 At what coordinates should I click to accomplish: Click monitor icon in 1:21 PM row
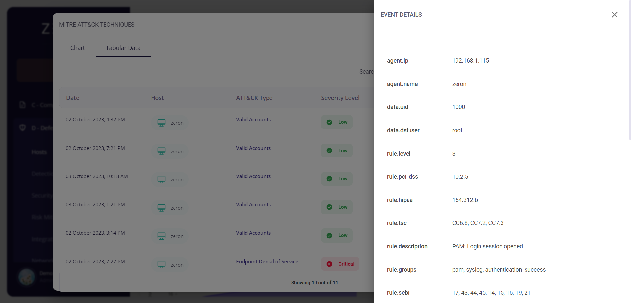(x=161, y=208)
